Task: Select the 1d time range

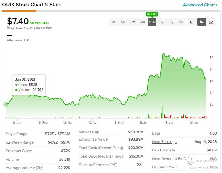Action: (x=113, y=22)
